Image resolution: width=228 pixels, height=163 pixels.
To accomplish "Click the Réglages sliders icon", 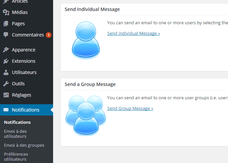I will [6, 95].
